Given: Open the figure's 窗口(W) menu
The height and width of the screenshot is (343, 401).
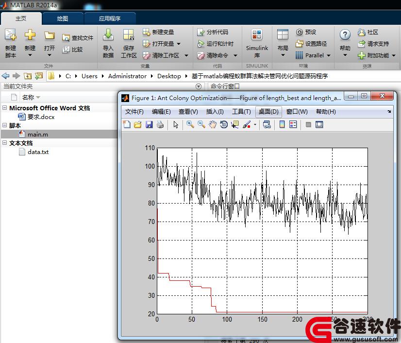Looking at the screenshot, I should (x=297, y=112).
